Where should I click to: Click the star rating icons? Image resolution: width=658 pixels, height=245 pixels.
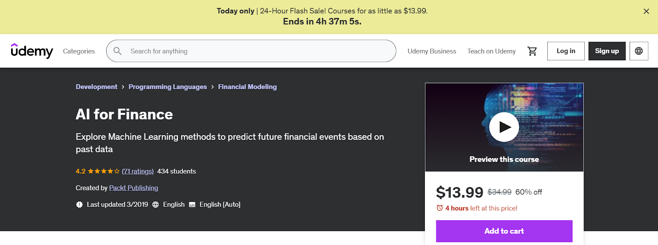pyautogui.click(x=104, y=171)
